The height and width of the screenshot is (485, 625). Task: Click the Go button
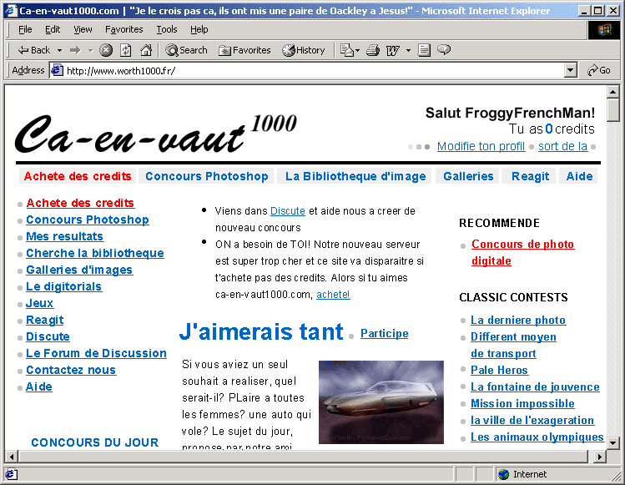pos(599,70)
